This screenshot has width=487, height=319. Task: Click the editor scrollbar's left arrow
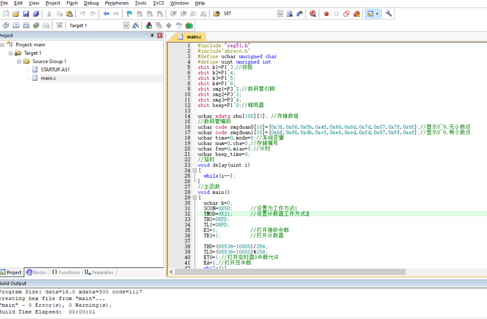tap(171, 272)
